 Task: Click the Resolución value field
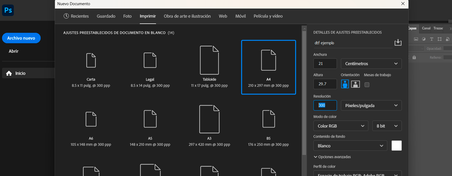click(x=325, y=105)
